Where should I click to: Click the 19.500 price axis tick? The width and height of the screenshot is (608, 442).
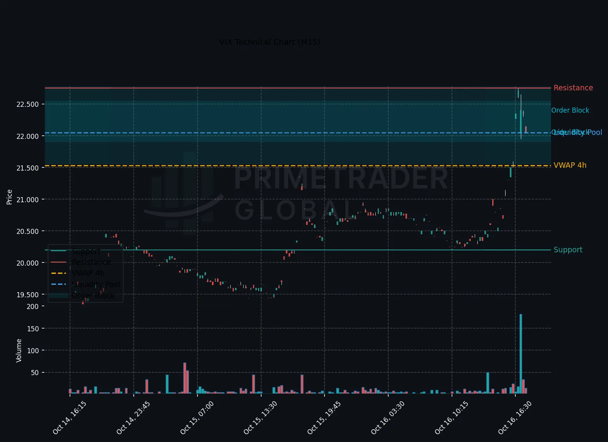click(x=27, y=295)
